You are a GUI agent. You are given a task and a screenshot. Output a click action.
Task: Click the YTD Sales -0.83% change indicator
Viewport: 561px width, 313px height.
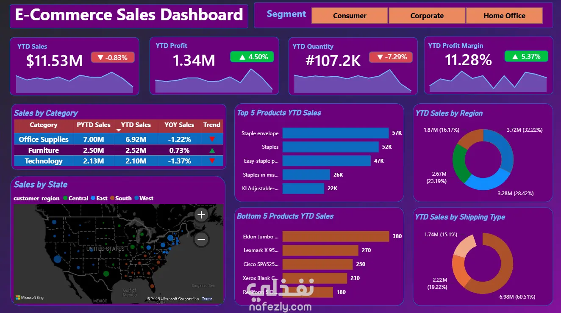pos(112,57)
